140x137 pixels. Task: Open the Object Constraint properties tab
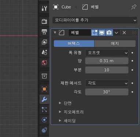click(x=44, y=130)
